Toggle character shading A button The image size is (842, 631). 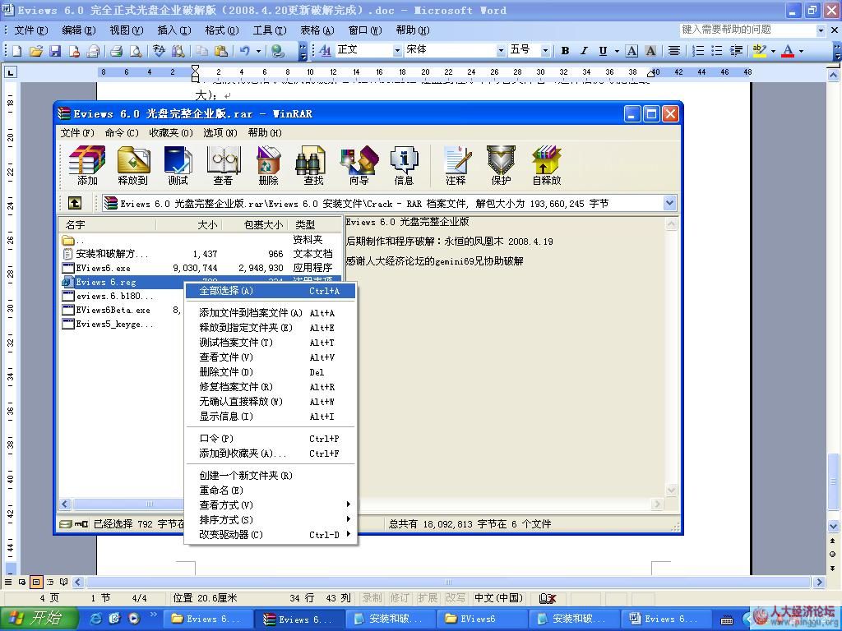tap(650, 51)
